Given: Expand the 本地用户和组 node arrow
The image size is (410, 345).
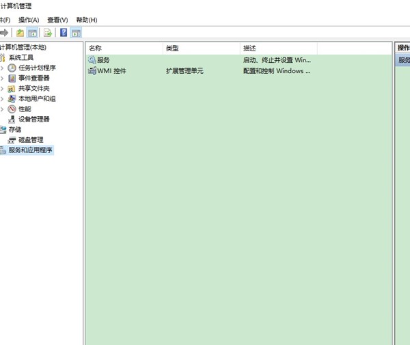Looking at the screenshot, I should (x=3, y=98).
